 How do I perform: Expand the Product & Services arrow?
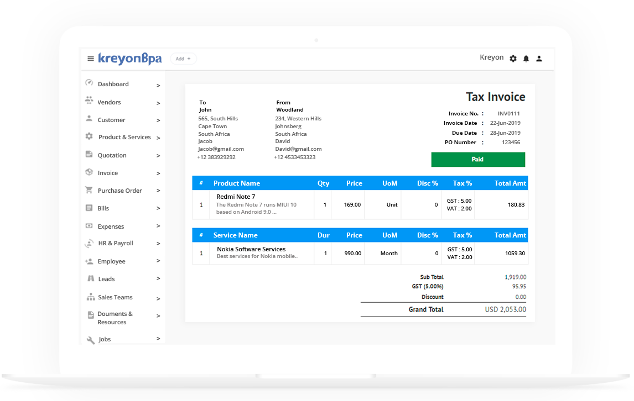coord(158,138)
